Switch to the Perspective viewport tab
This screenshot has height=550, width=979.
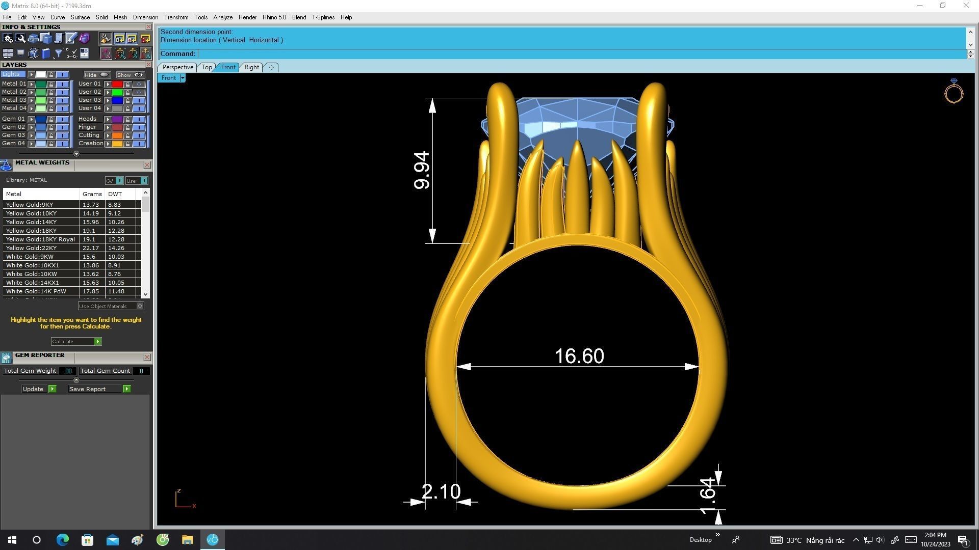[177, 67]
